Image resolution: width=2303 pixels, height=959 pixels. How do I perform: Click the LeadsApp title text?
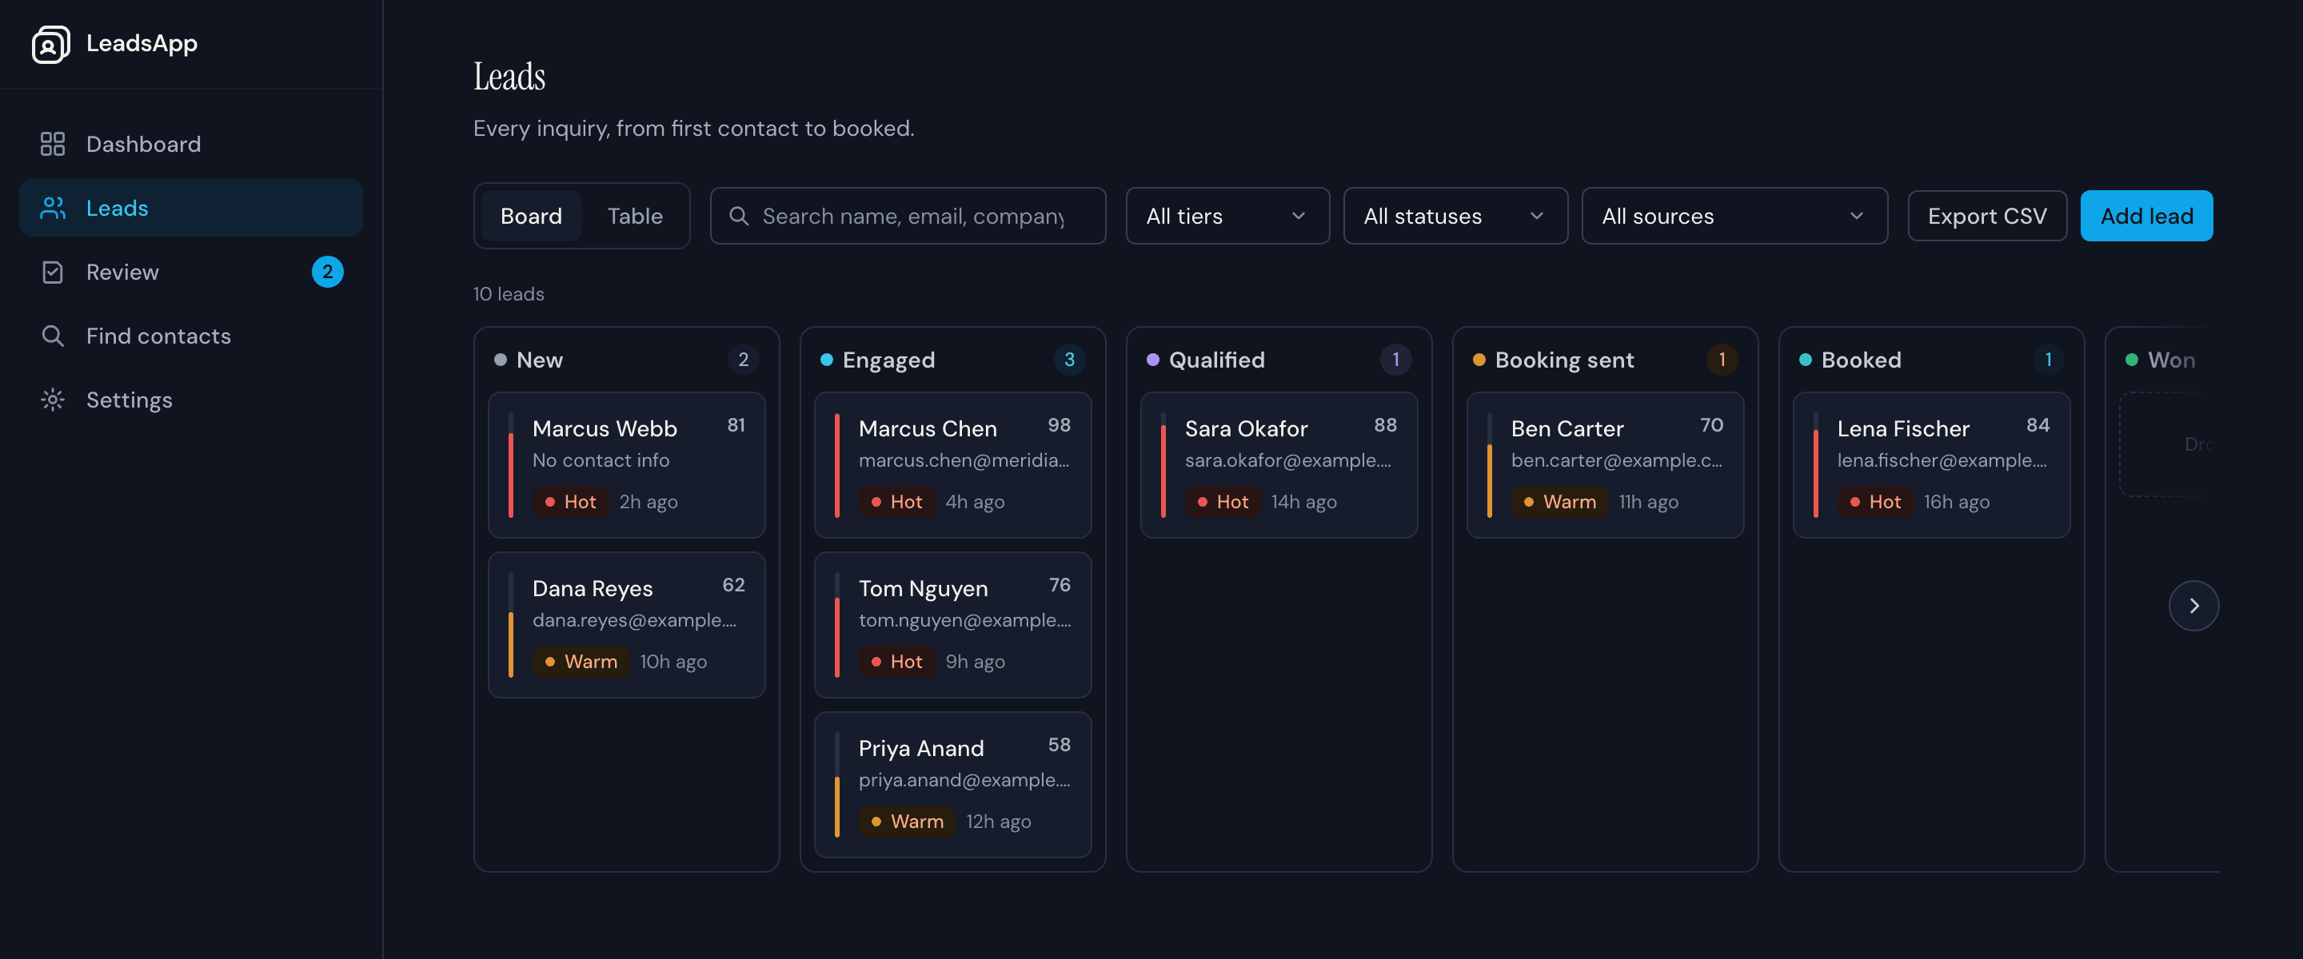(142, 44)
